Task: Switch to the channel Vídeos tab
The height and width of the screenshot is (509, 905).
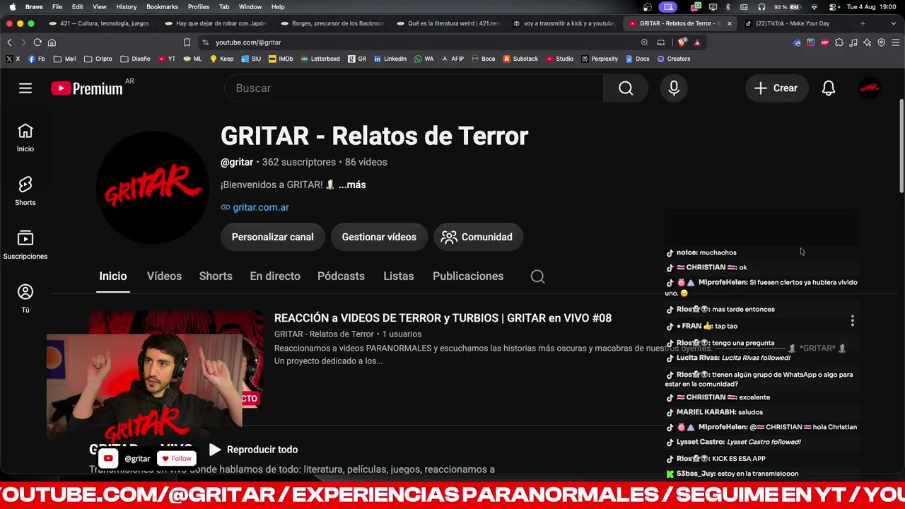Action: 164,276
